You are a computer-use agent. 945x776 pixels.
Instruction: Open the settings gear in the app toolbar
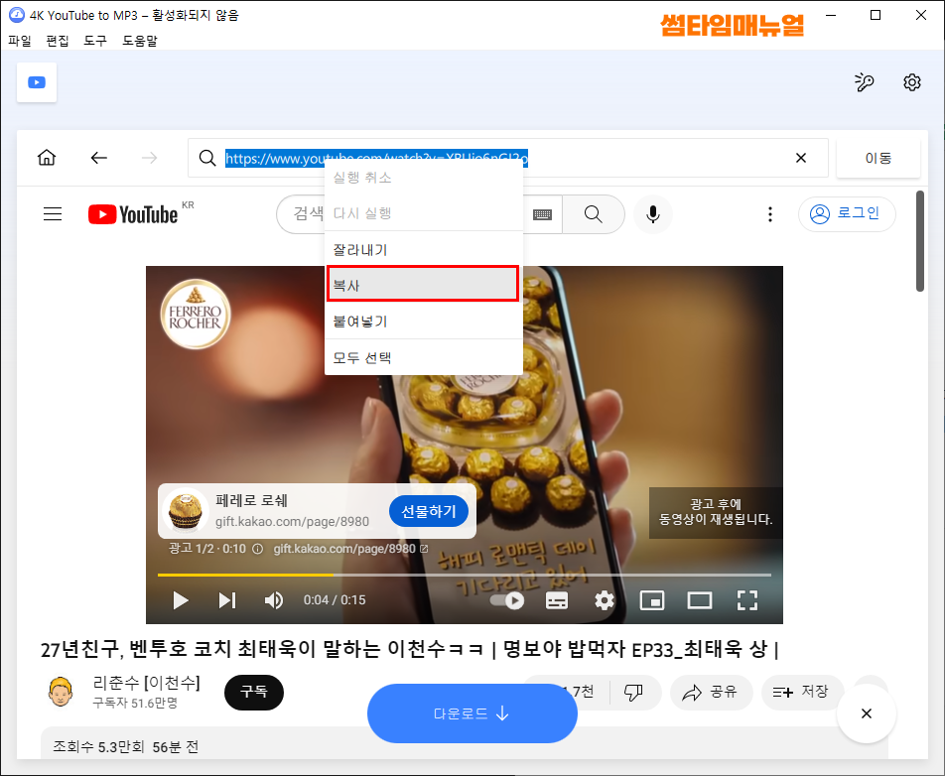click(x=912, y=82)
